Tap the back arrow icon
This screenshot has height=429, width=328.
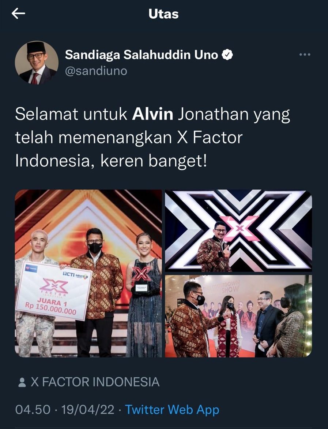point(18,14)
